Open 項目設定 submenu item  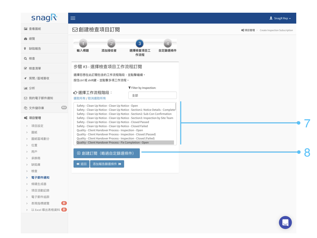point(37,126)
